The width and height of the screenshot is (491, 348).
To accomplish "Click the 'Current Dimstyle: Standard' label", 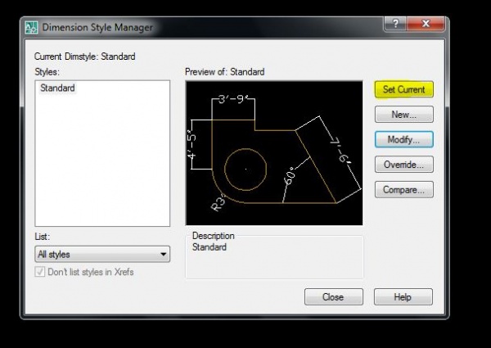I will click(x=85, y=56).
